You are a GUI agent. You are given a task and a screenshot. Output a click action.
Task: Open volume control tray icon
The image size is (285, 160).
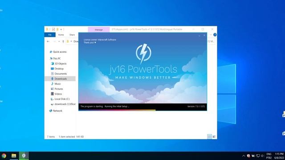pos(262,156)
